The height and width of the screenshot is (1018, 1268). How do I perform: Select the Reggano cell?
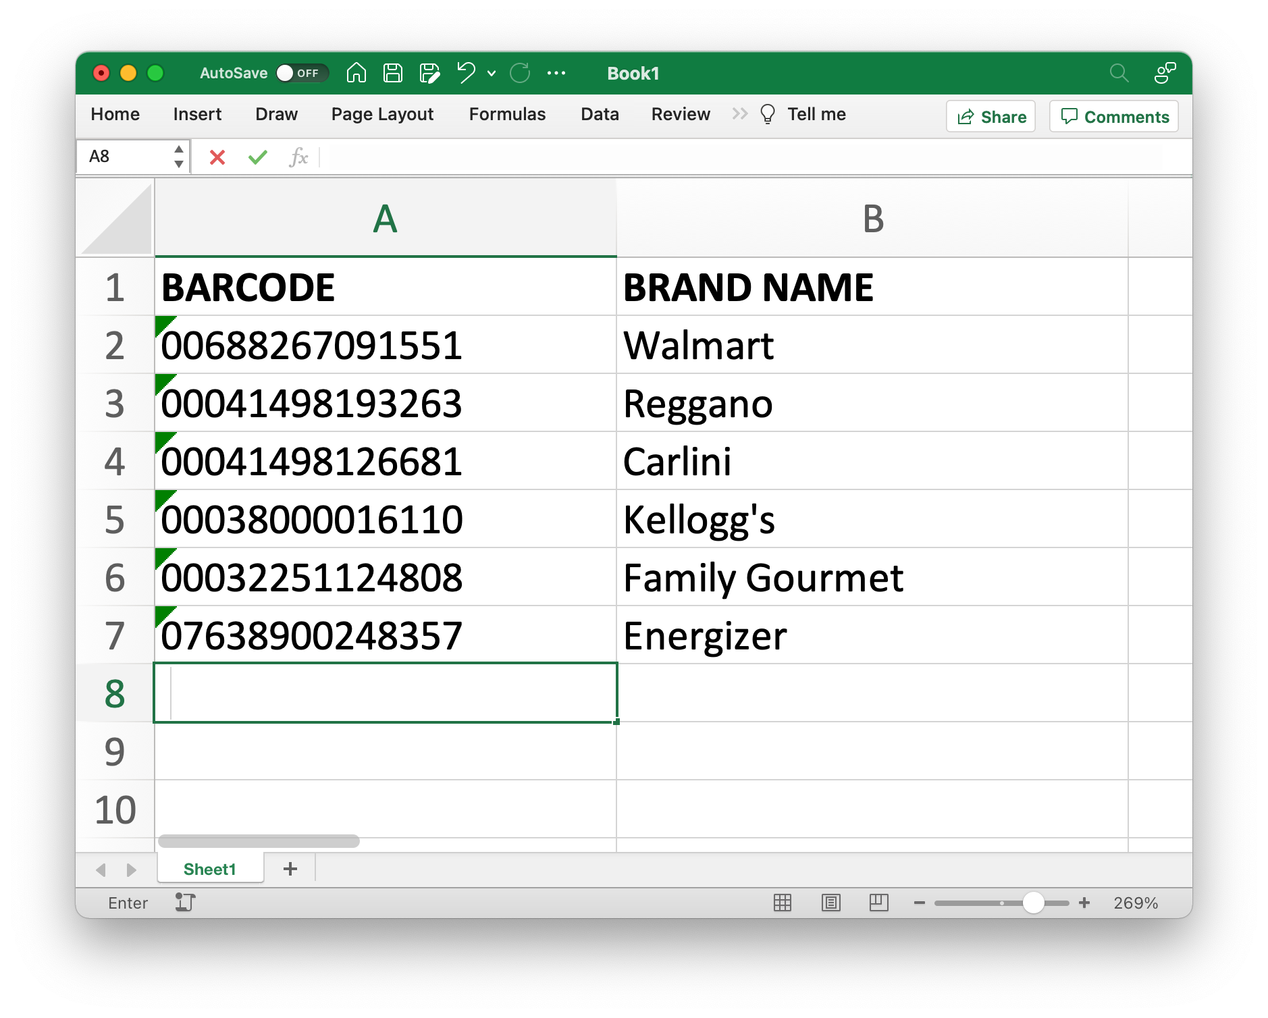(872, 403)
